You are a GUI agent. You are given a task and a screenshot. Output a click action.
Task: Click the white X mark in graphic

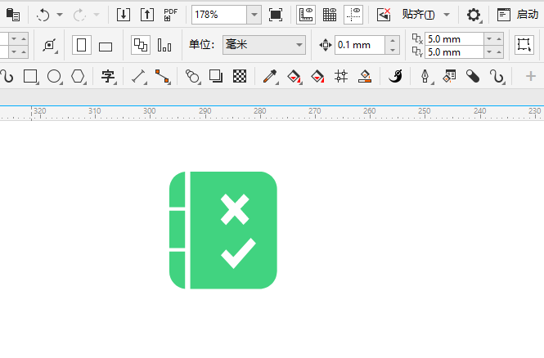click(235, 209)
